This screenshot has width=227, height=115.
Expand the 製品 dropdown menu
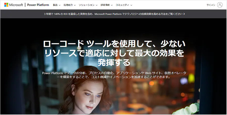57,5
